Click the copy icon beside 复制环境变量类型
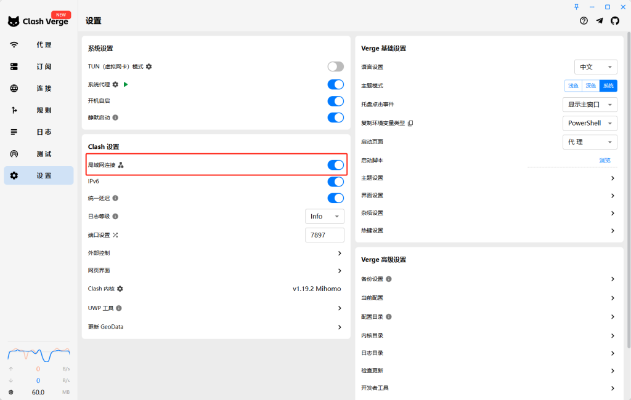 coord(410,123)
